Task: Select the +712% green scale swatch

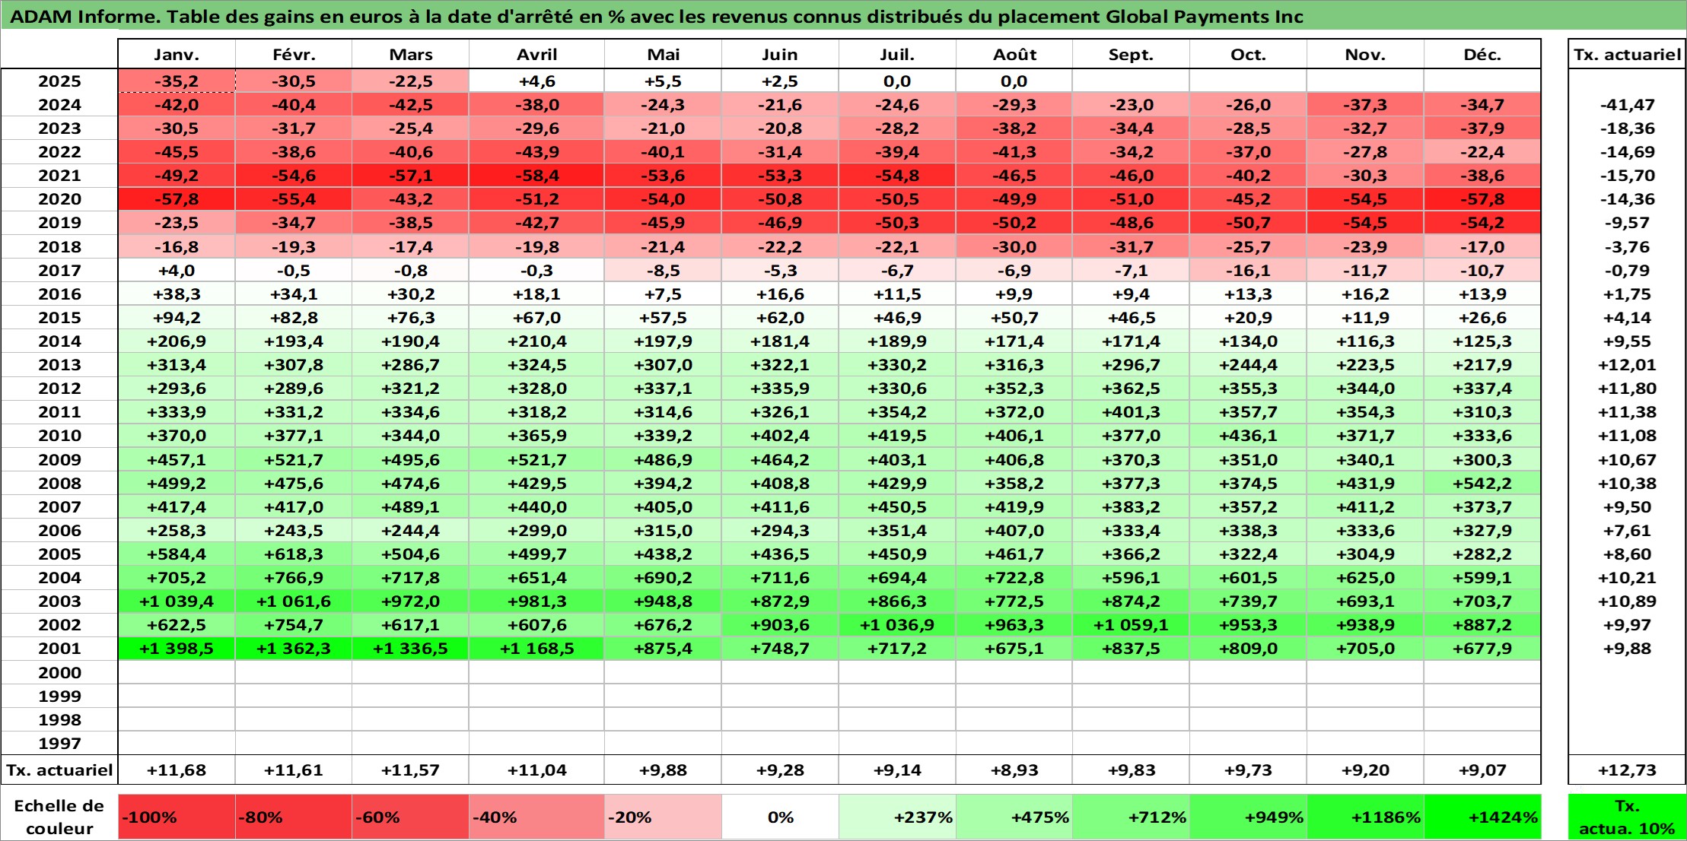Action: point(1131,817)
